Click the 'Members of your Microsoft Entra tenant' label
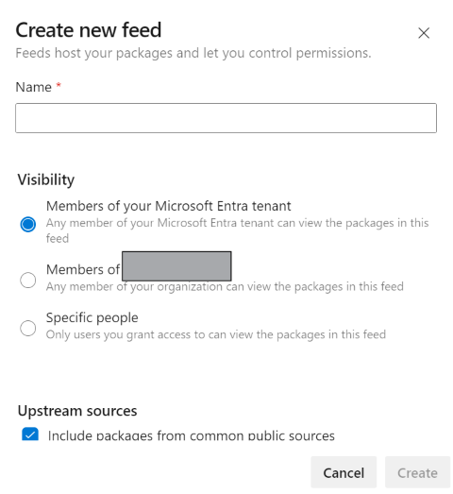 click(168, 206)
